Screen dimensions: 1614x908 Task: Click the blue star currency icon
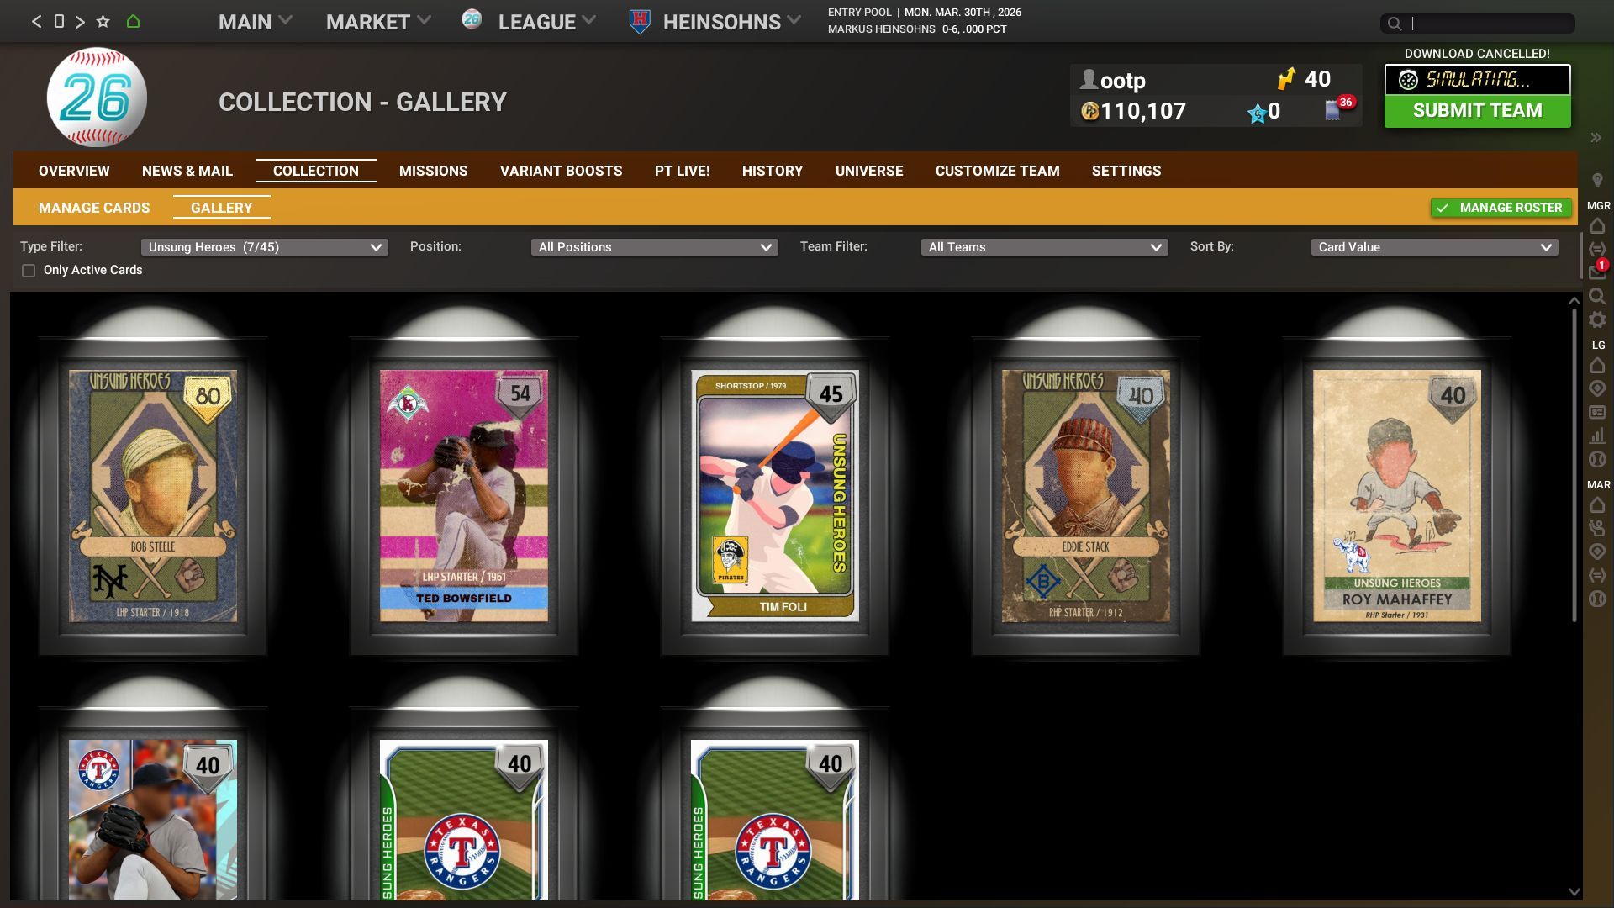(x=1257, y=113)
